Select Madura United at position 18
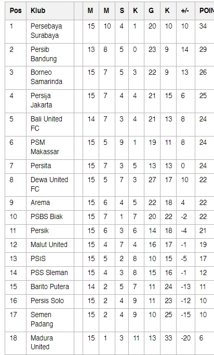Screen dimensions: 214x355 pos(42,343)
